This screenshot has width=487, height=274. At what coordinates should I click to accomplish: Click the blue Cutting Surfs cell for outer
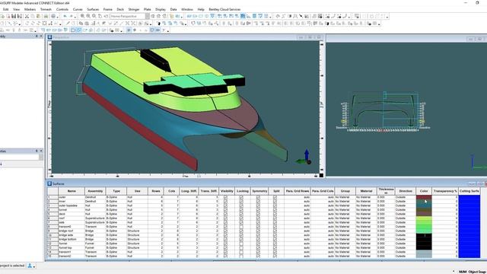469,197
